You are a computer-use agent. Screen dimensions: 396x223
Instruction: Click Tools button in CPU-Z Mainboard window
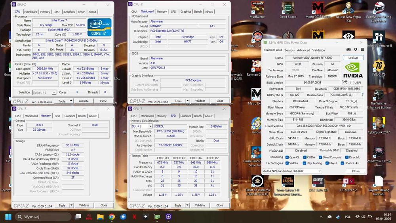coord(178,101)
